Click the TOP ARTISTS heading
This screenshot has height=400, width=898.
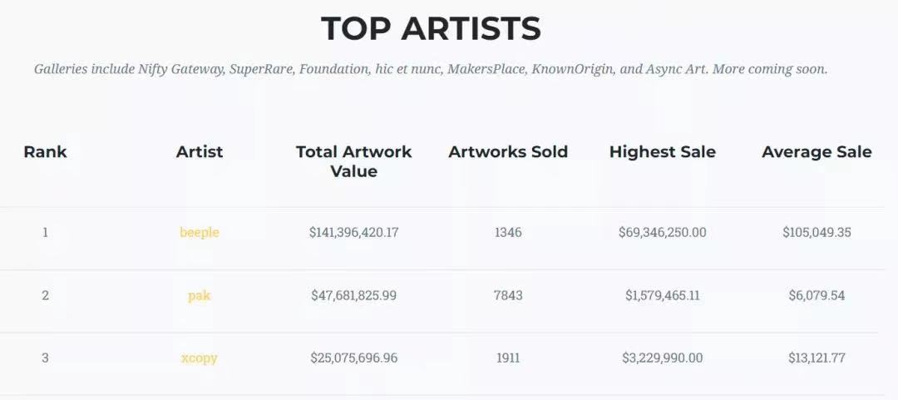[432, 28]
